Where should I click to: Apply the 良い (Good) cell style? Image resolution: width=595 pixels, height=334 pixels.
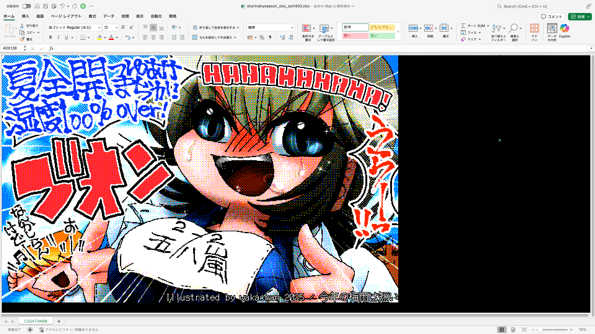[382, 36]
